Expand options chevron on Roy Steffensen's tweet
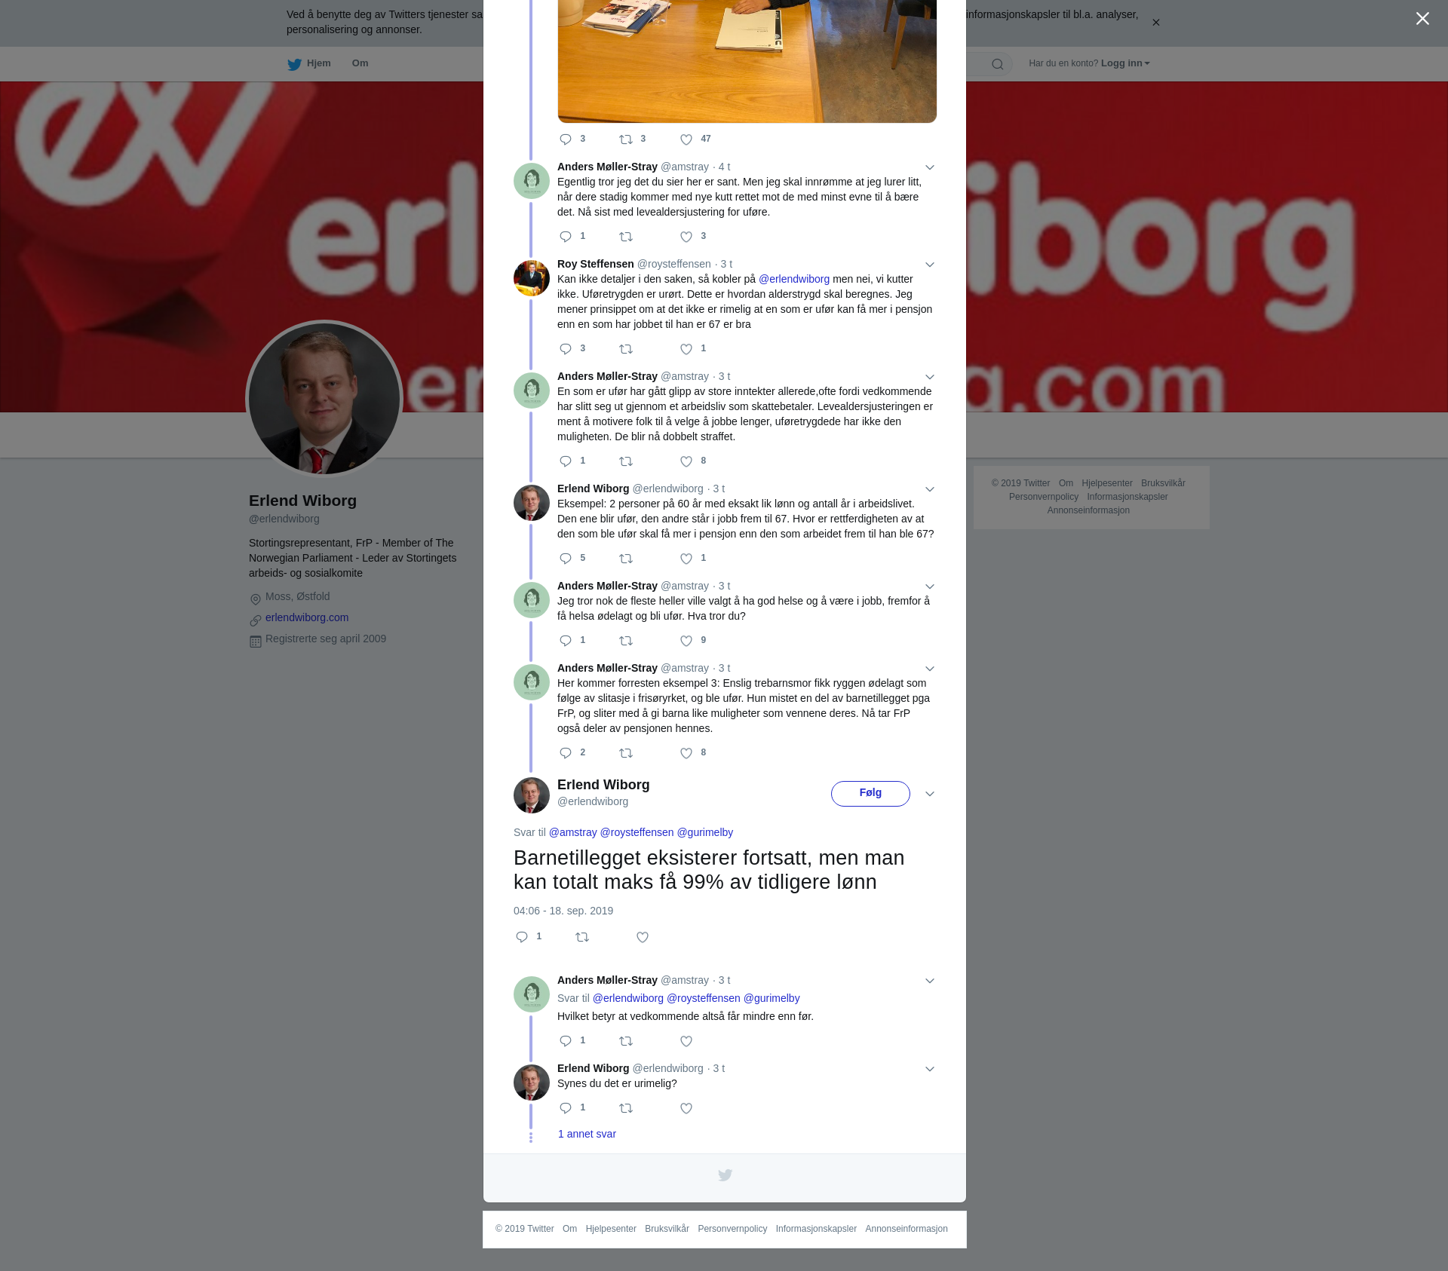Image resolution: width=1448 pixels, height=1271 pixels. click(930, 265)
